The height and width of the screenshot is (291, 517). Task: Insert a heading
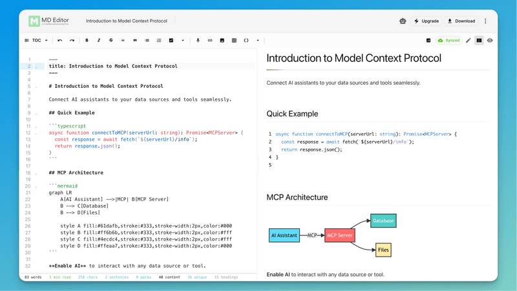123,40
